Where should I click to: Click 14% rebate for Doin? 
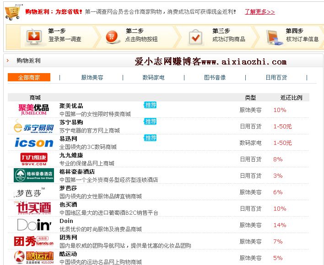pyautogui.click(x=280, y=225)
